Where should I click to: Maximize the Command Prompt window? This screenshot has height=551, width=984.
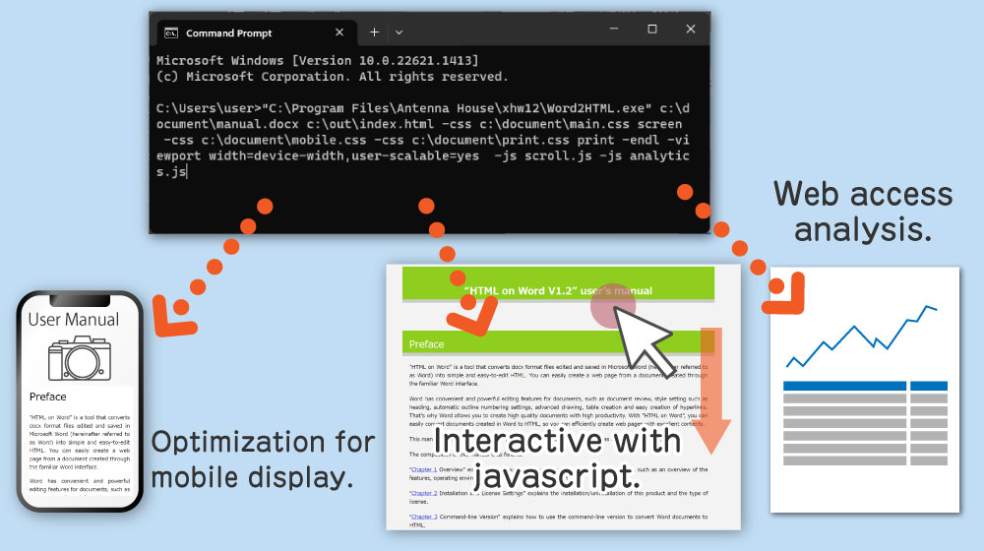[x=652, y=29]
